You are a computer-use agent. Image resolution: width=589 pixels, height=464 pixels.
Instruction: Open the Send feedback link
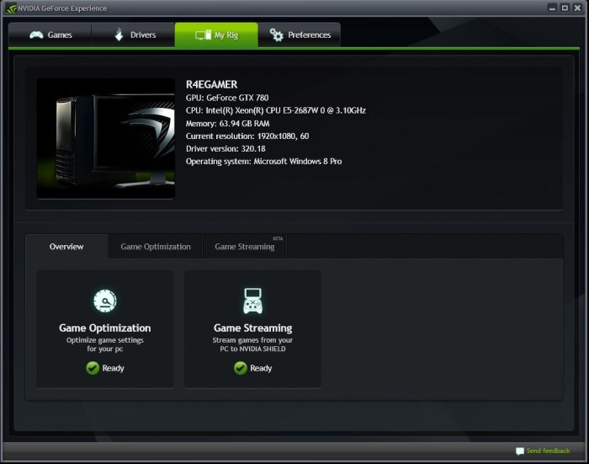548,451
